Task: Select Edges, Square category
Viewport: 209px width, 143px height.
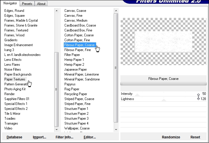Action: click(14, 16)
